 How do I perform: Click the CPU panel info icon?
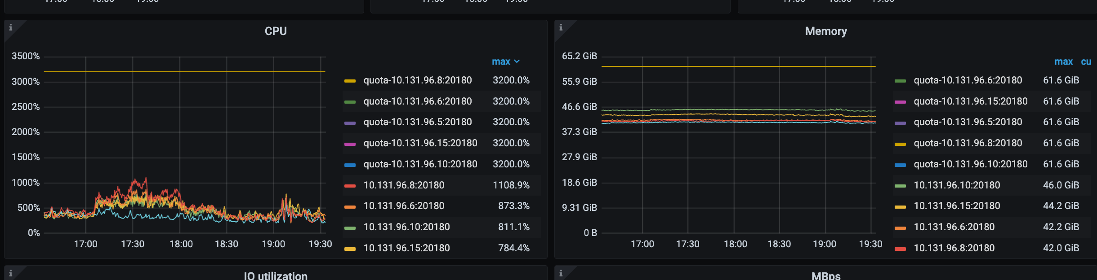coord(11,27)
